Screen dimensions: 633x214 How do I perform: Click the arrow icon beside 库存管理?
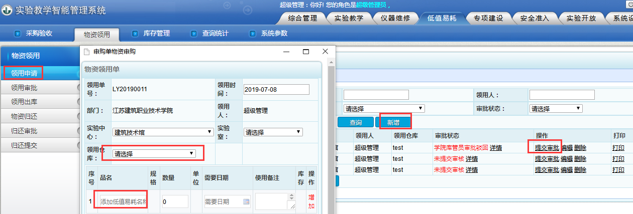pos(135,34)
